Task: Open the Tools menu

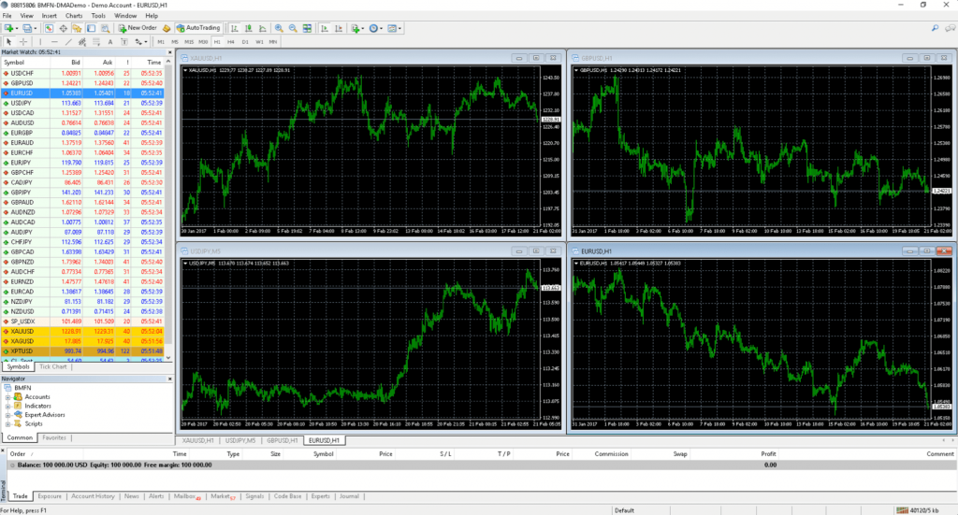Action: 98,16
